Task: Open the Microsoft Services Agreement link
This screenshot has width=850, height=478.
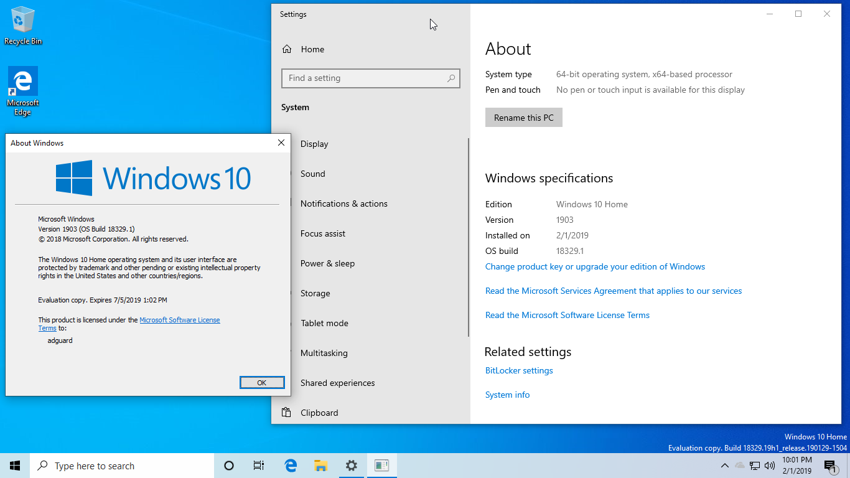Action: tap(614, 291)
